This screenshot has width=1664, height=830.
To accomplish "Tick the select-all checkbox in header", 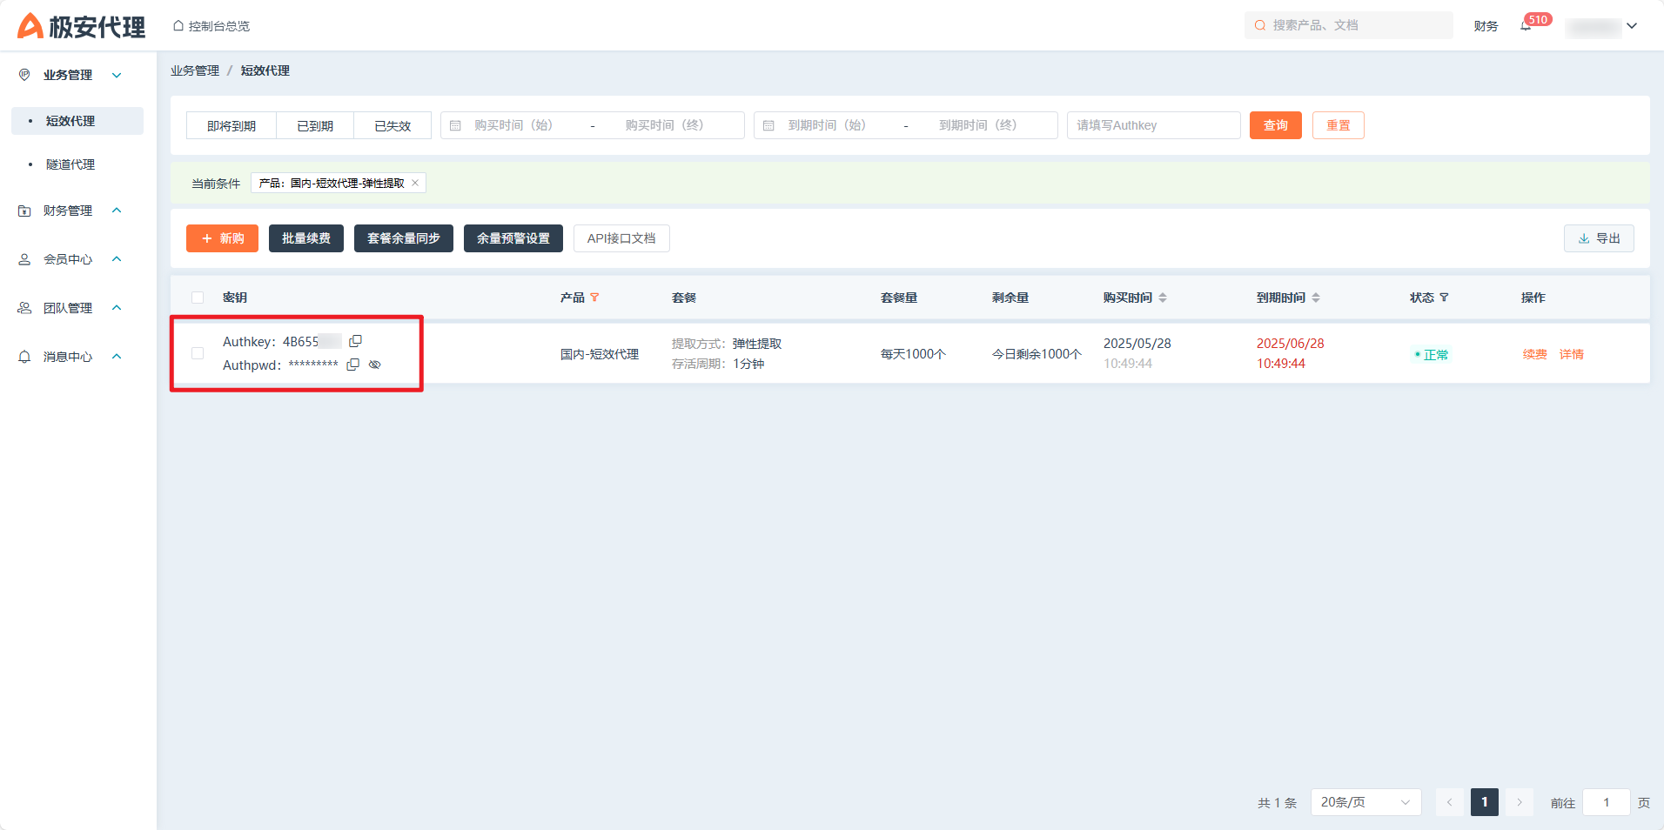I will [198, 298].
